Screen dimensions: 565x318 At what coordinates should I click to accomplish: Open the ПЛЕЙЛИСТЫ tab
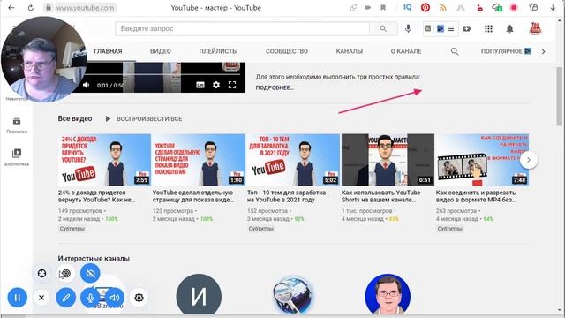tap(218, 51)
